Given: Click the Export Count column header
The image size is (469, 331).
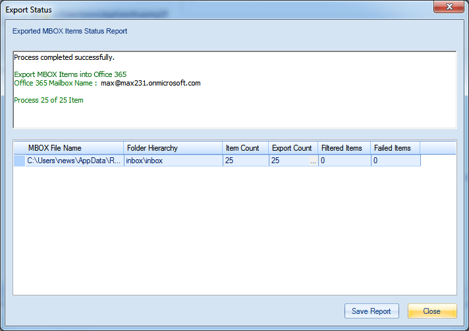Looking at the screenshot, I should (293, 148).
